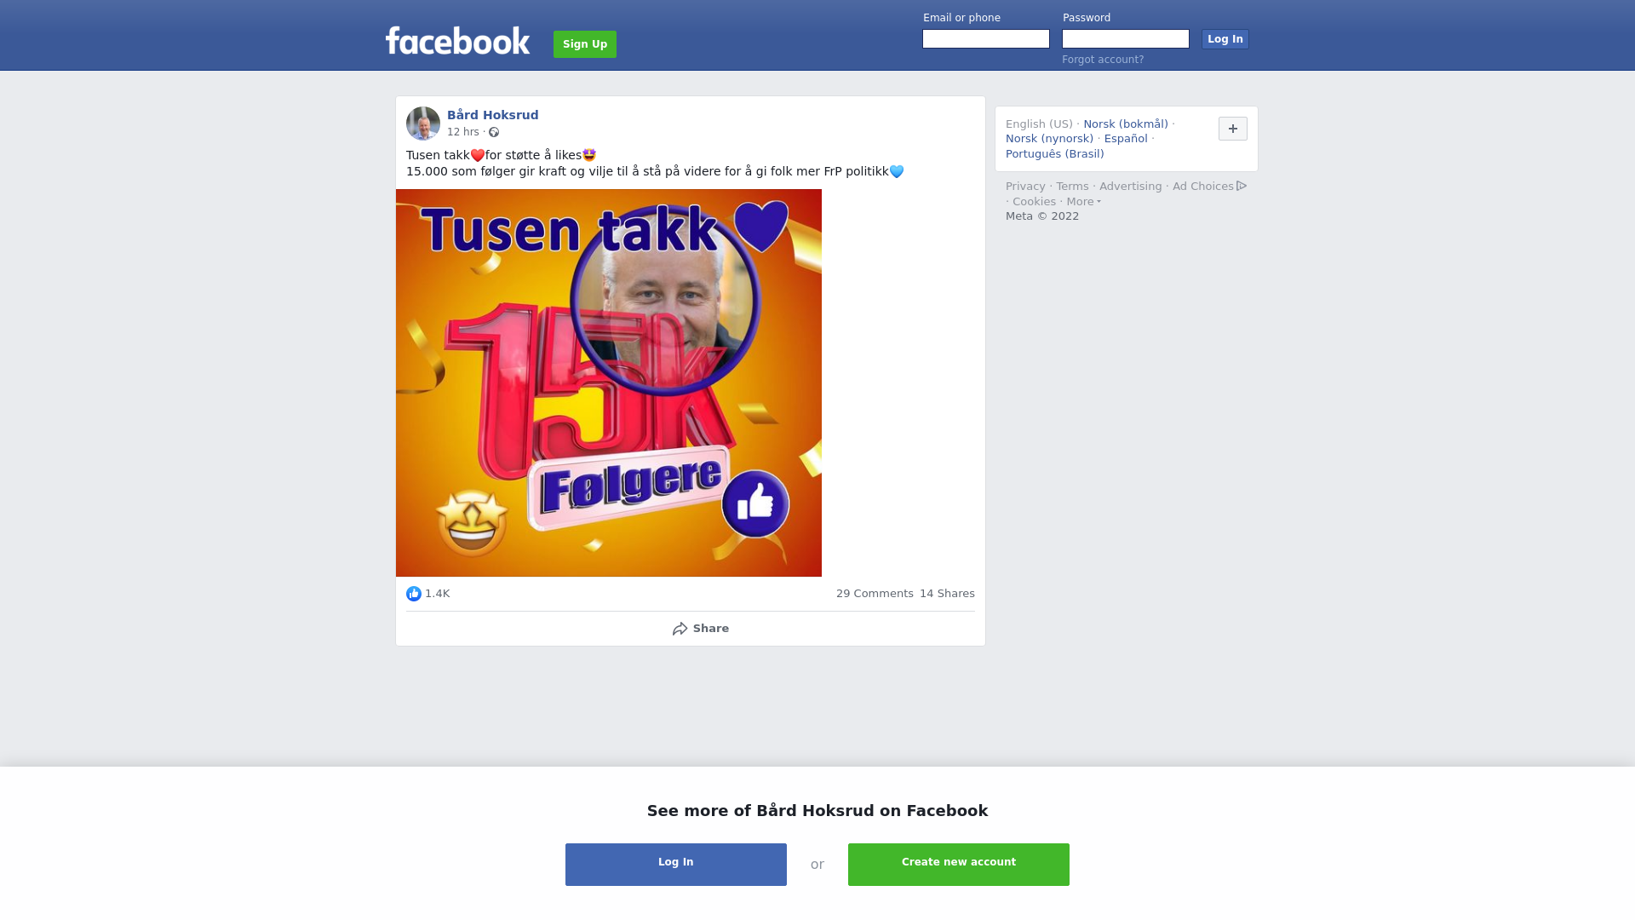1635x920 pixels.
Task: Switch language to Norsk (bokmål)
Action: (x=1126, y=124)
